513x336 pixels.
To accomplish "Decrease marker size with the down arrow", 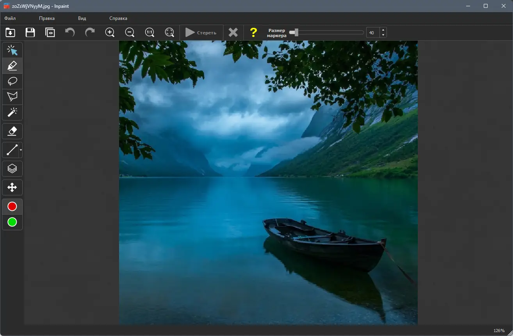I will 383,35.
